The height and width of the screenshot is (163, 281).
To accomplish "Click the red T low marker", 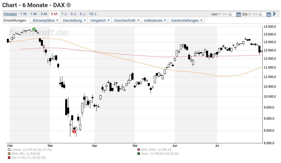I will [x=74, y=132].
